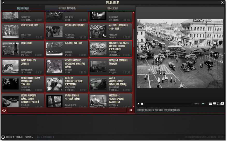Open the Изображения tab

point(112,9)
